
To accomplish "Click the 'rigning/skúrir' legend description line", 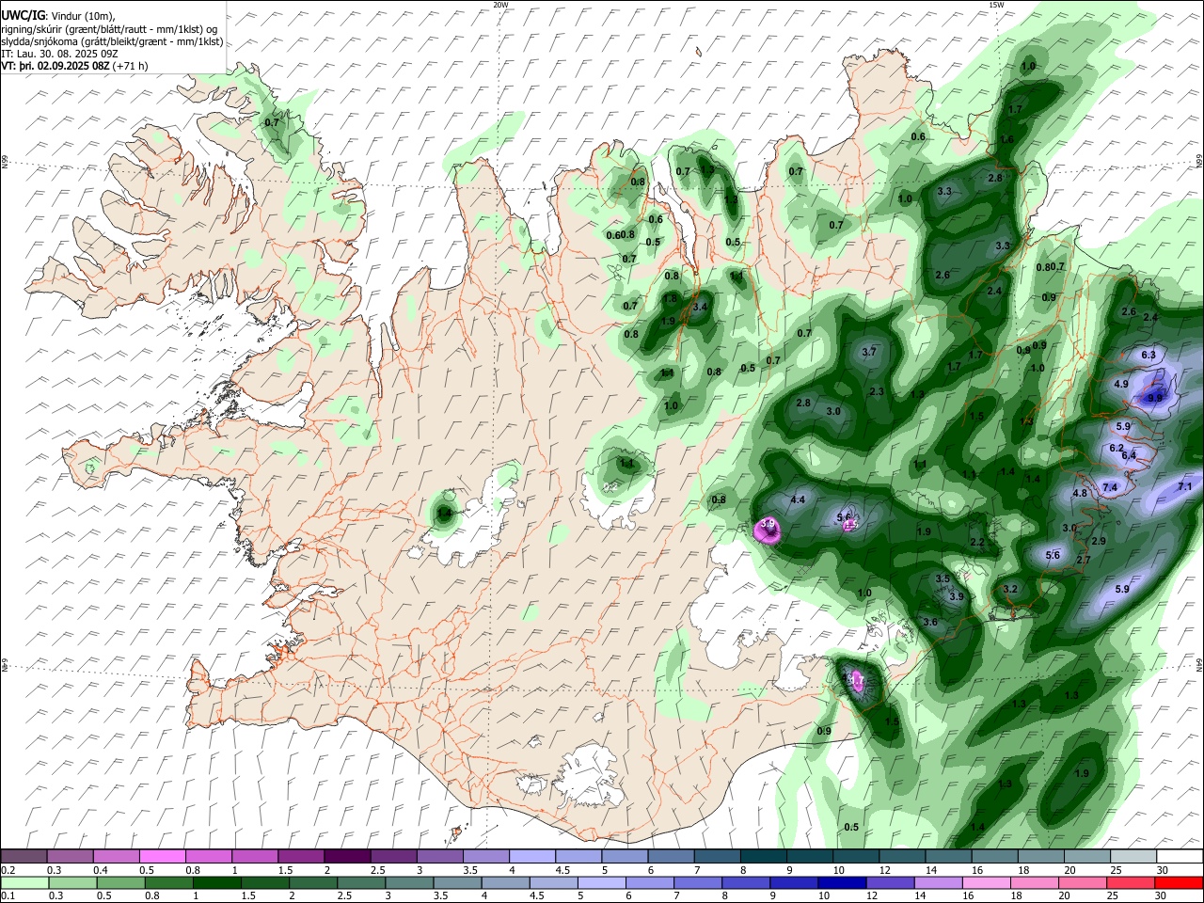I will click(x=109, y=29).
